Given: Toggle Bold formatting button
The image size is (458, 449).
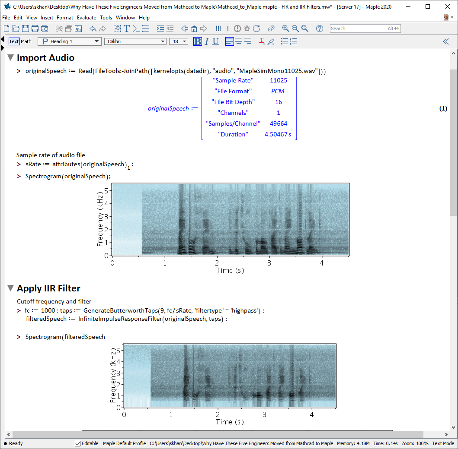Looking at the screenshot, I should tap(197, 41).
